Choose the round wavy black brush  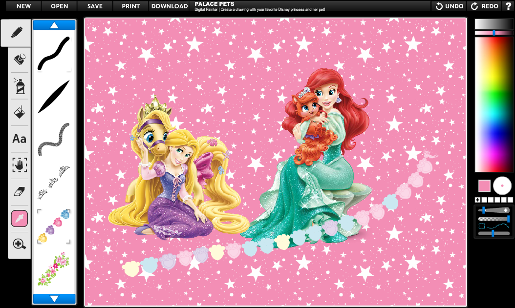pos(54,53)
